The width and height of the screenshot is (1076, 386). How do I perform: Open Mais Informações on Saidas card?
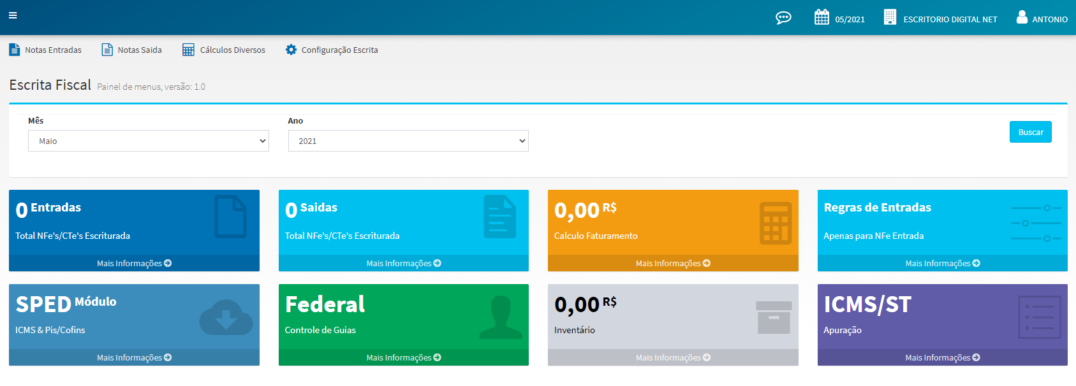coord(404,263)
